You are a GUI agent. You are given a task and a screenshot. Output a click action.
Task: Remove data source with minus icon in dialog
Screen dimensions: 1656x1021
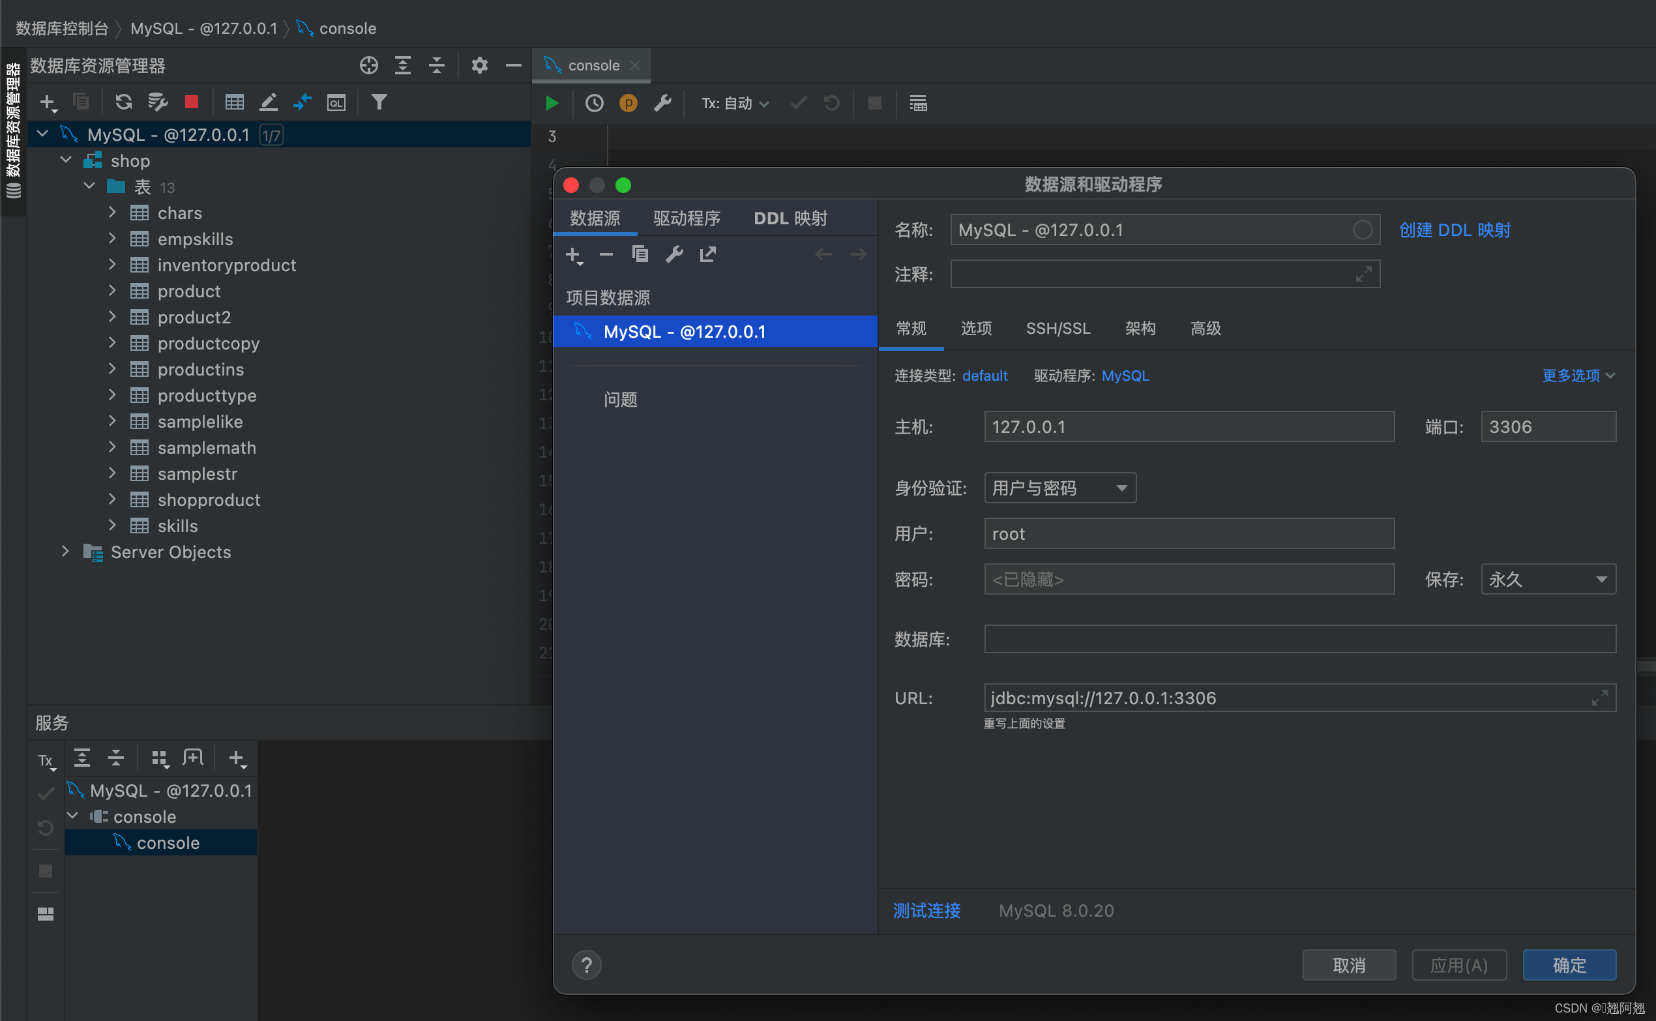(x=606, y=254)
